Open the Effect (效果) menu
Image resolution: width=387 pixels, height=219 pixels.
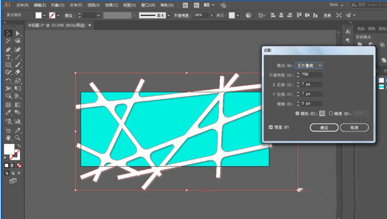[111, 5]
